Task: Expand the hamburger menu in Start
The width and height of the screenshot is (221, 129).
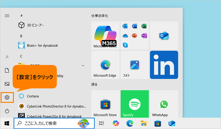Action: tap(7, 16)
